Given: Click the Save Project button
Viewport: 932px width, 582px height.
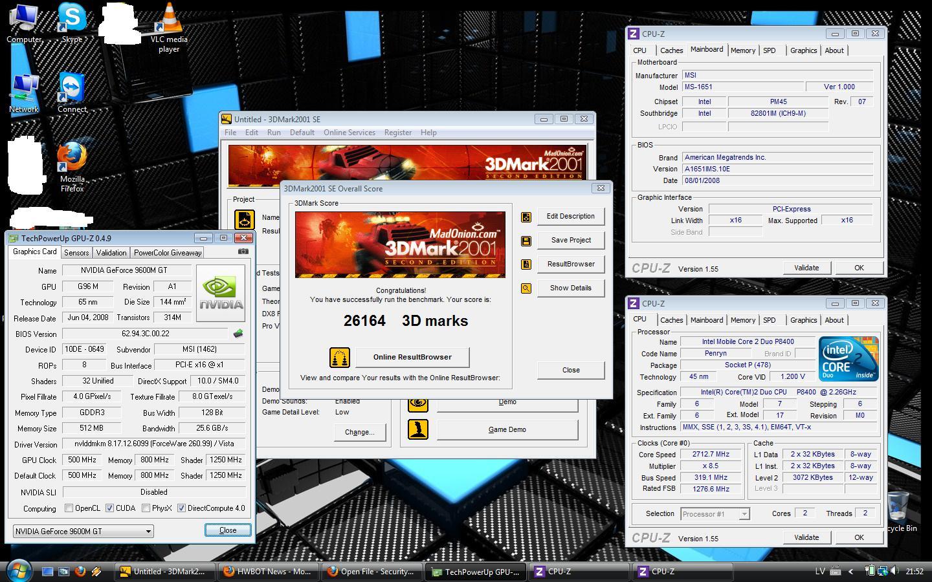Looking at the screenshot, I should pos(570,240).
